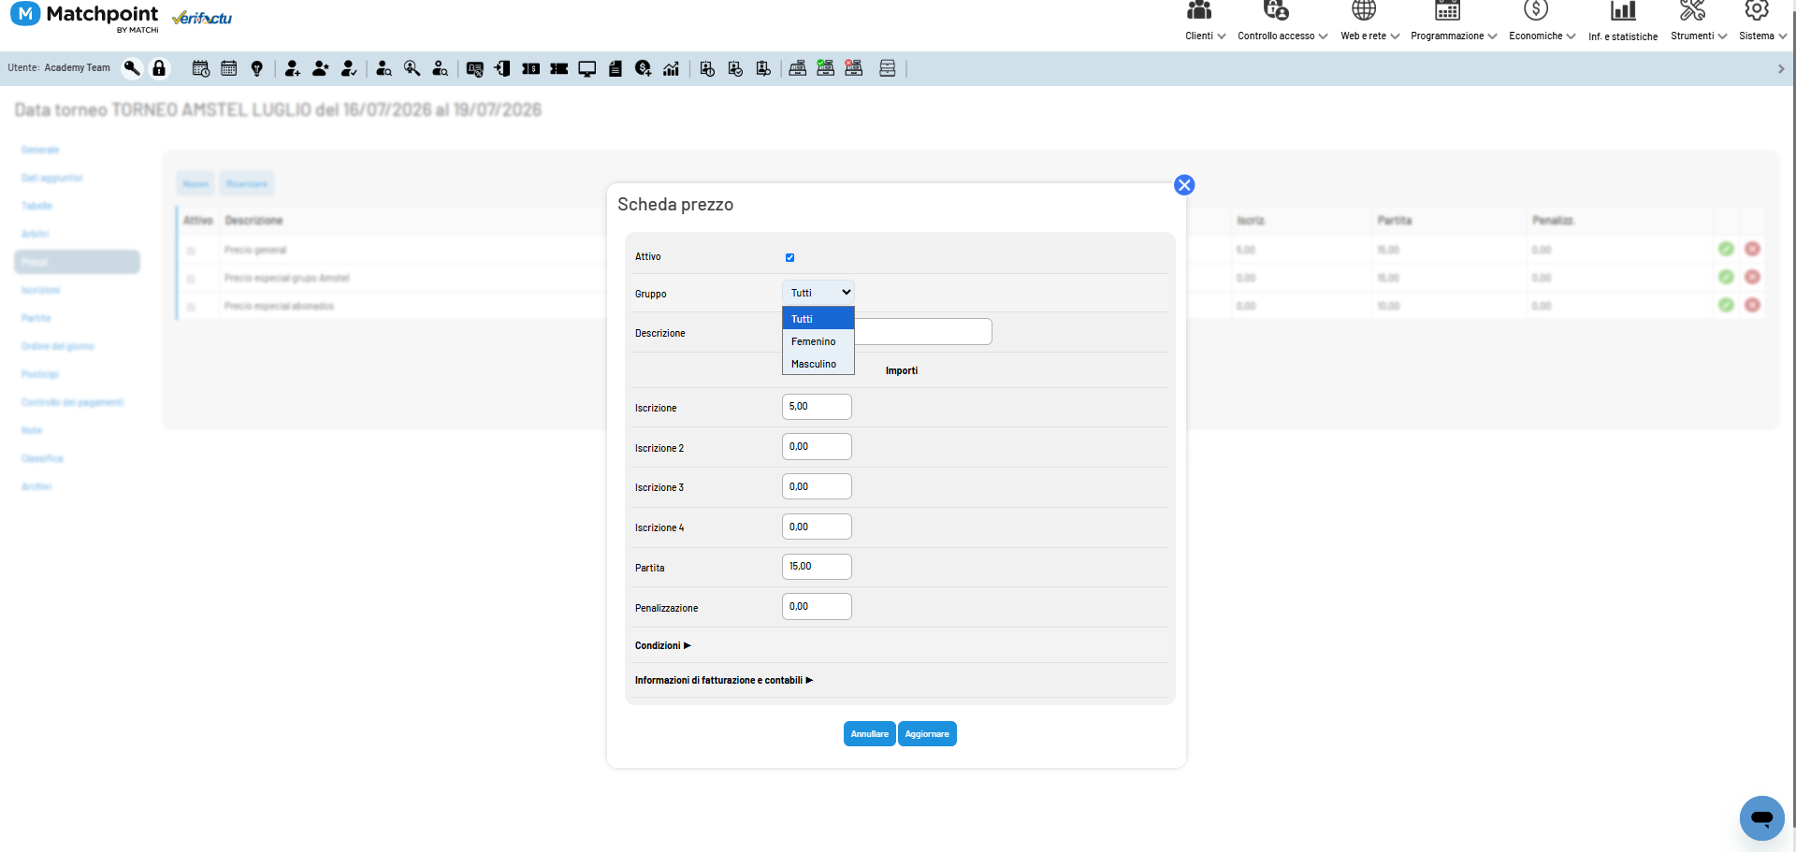Screen dimensions: 1796x852
Task: Click the banknote money icon
Action: 530,68
